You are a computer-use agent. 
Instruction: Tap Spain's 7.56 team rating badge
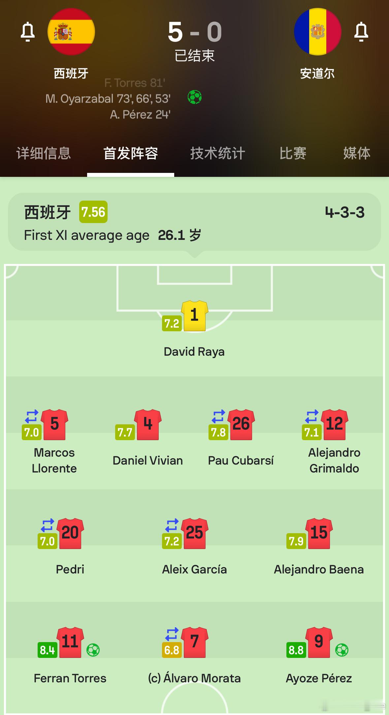(93, 212)
